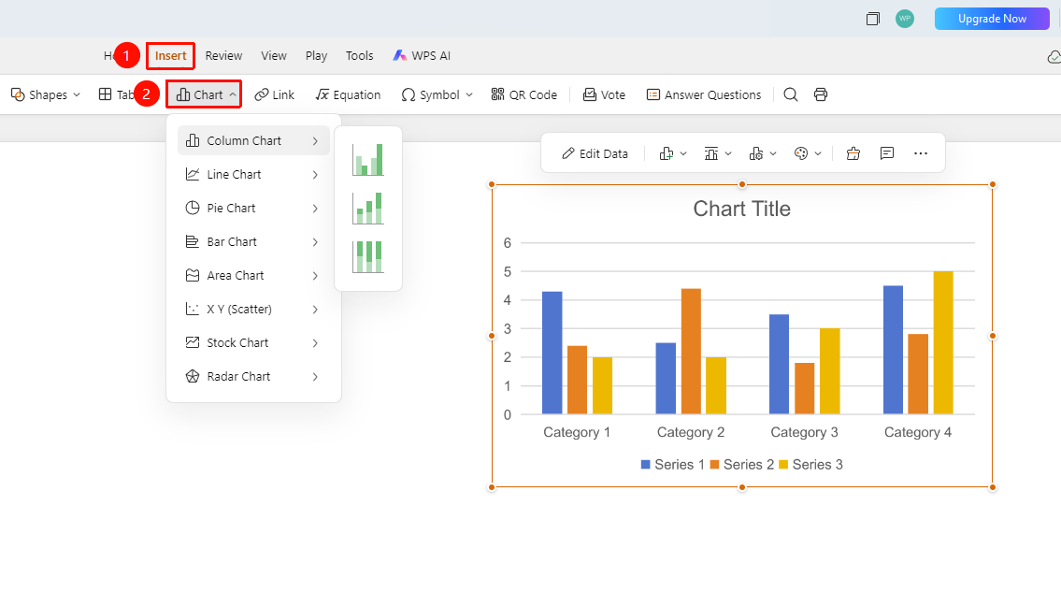Click the Chart Title text

click(x=741, y=210)
